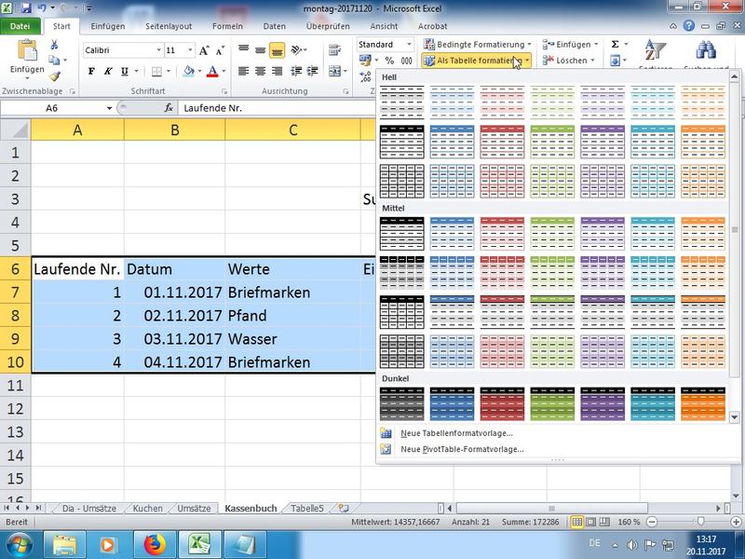The width and height of the screenshot is (745, 559).
Task: Decrease font size with the small A icon
Action: pyautogui.click(x=220, y=50)
